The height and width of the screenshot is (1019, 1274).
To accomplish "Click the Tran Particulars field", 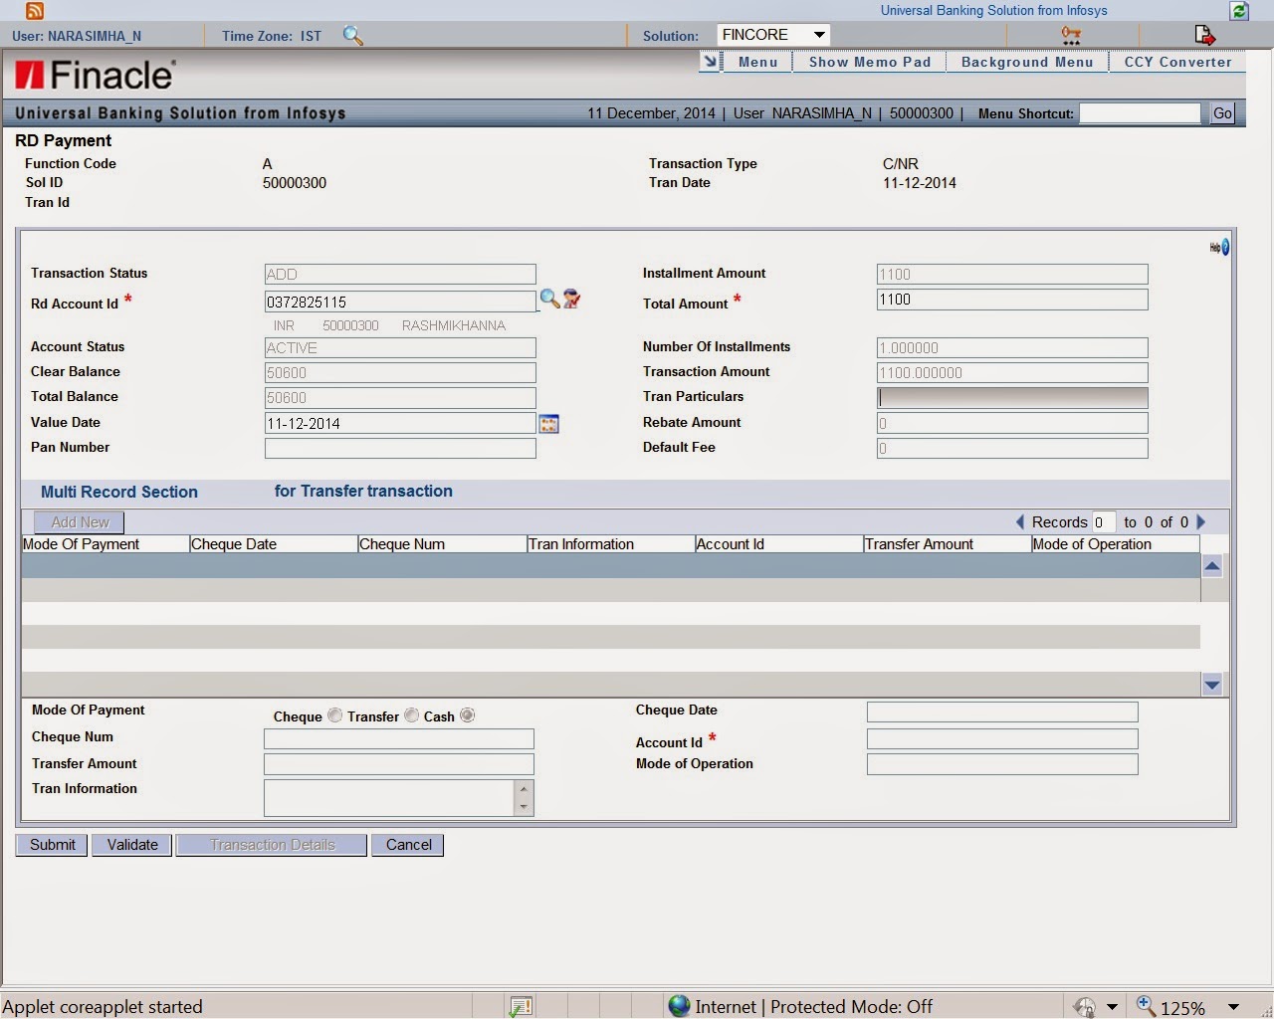I will [x=1012, y=398].
